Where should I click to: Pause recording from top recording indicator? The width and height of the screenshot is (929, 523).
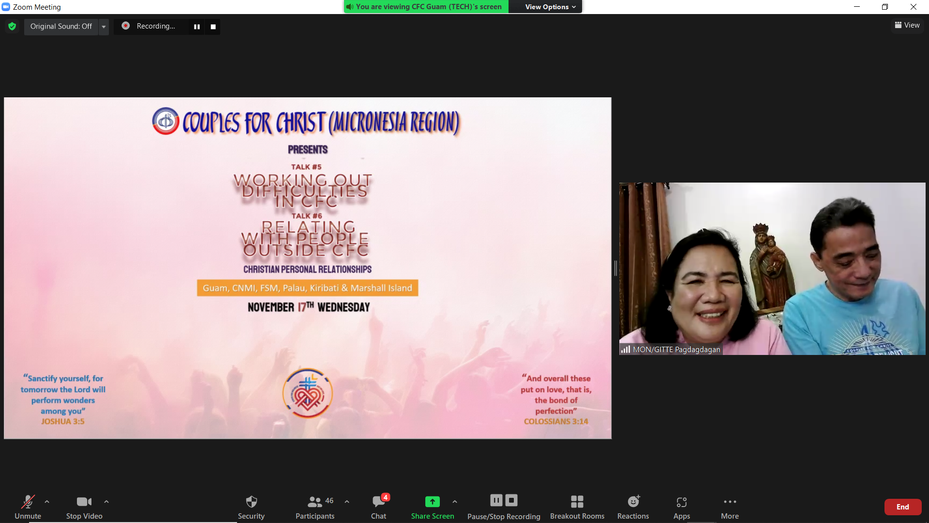pyautogui.click(x=197, y=27)
